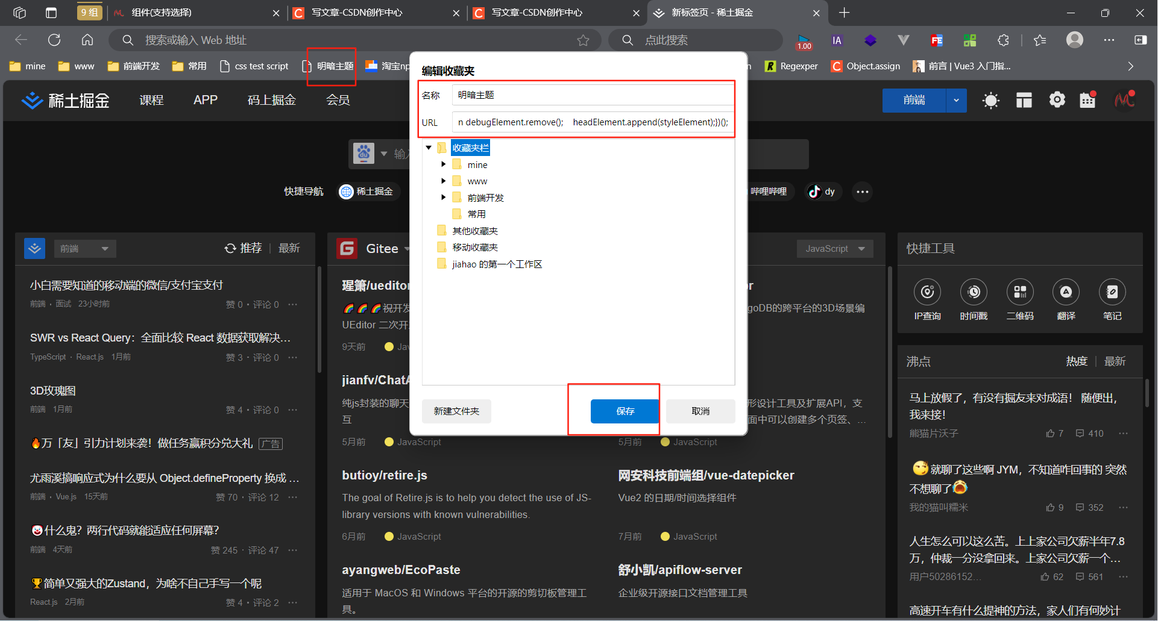Image resolution: width=1158 pixels, height=621 pixels.
Task: Go to browser home page
Action: point(87,40)
